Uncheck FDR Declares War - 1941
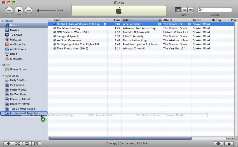The height and width of the screenshot is (147, 238). pyautogui.click(x=55, y=32)
